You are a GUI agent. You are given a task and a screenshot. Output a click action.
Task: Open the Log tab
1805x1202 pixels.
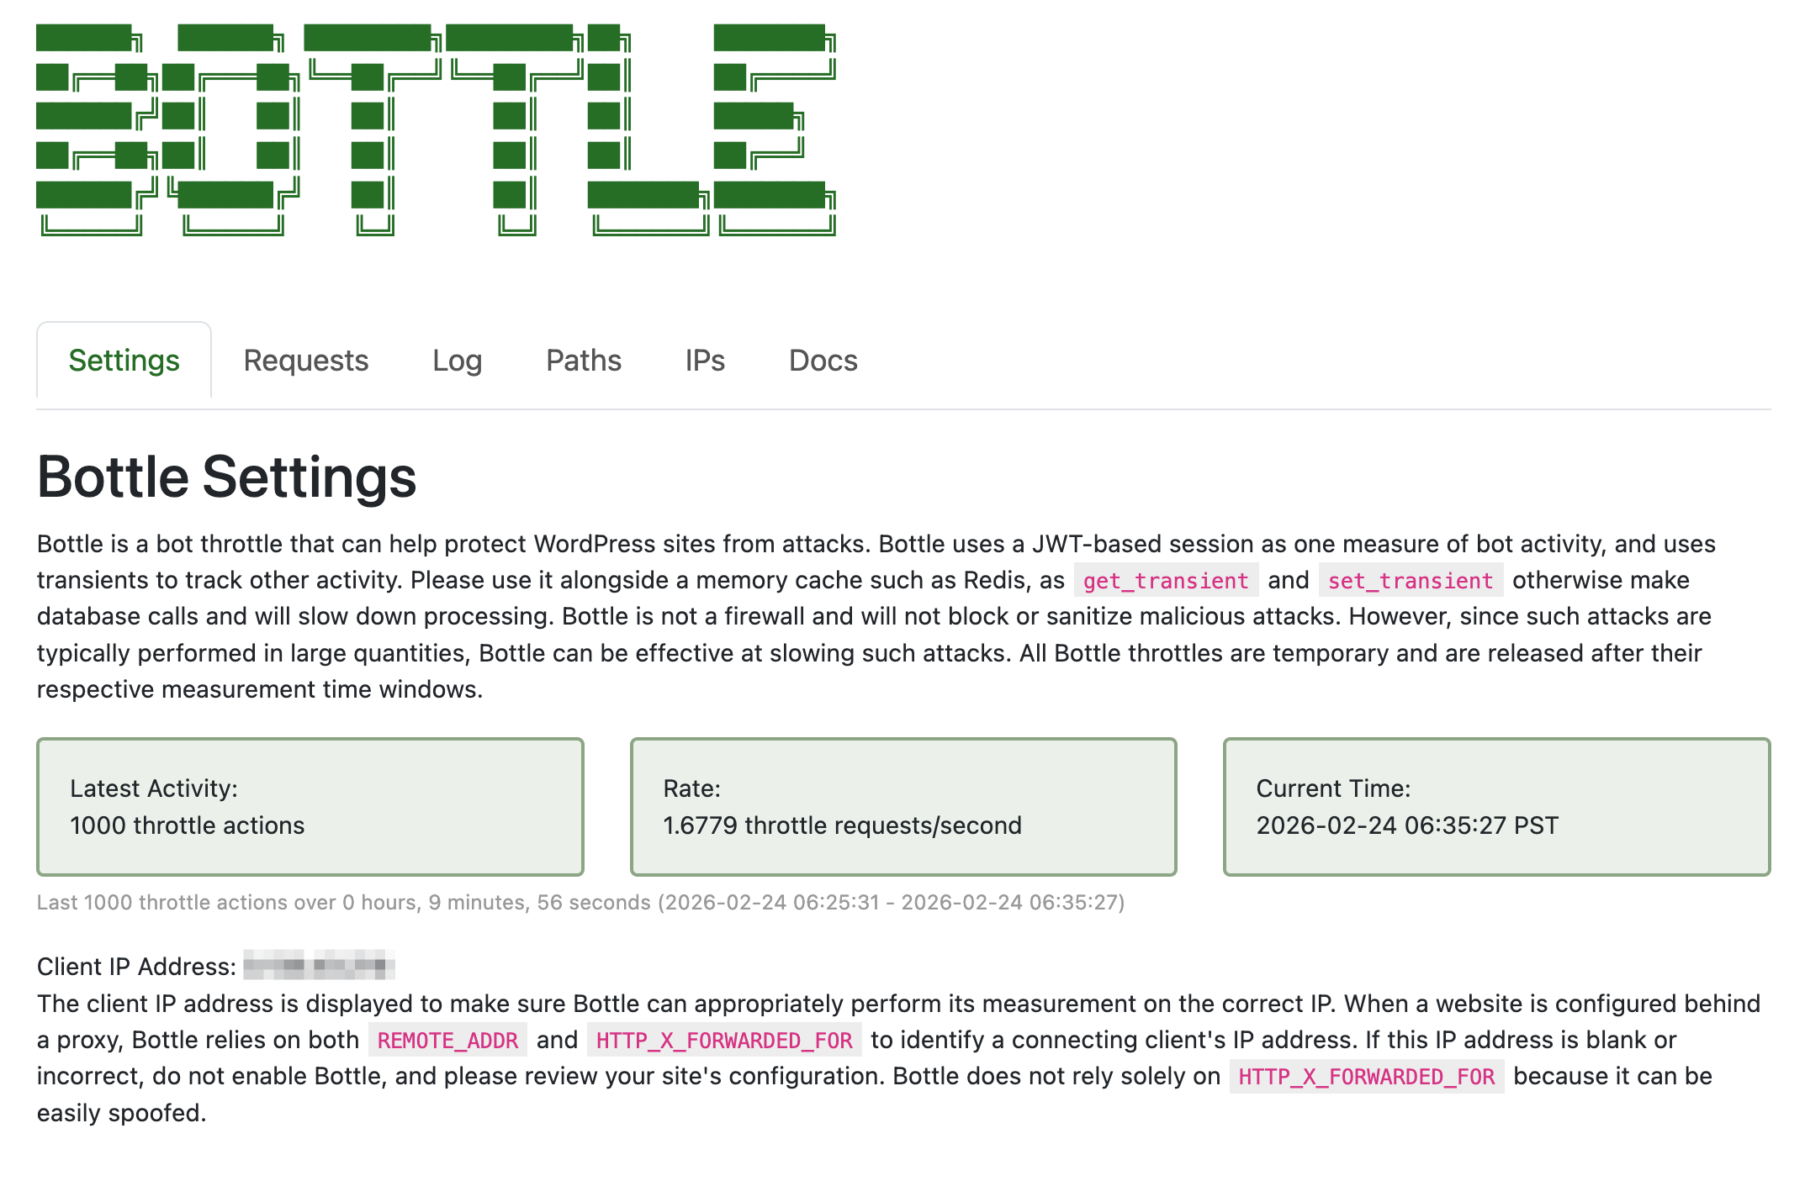pyautogui.click(x=457, y=361)
